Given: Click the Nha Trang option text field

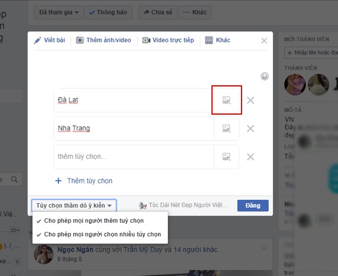Looking at the screenshot, I should click(134, 128).
